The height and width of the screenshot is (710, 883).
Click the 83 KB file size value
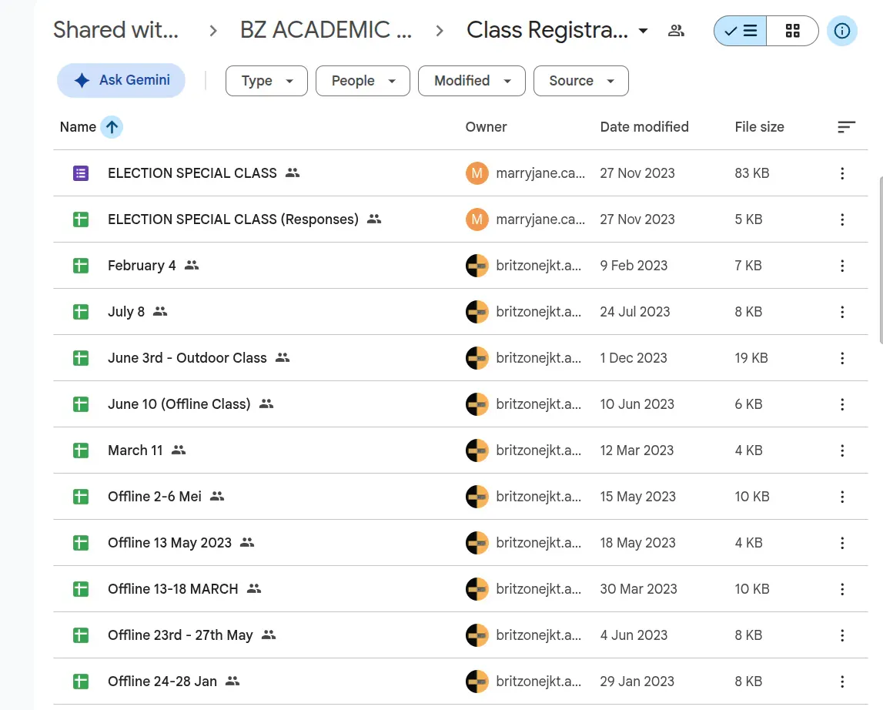pyautogui.click(x=752, y=173)
